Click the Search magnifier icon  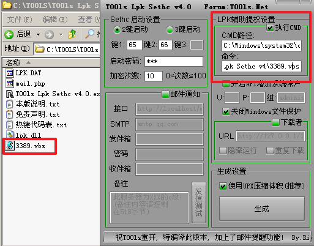[89, 34]
